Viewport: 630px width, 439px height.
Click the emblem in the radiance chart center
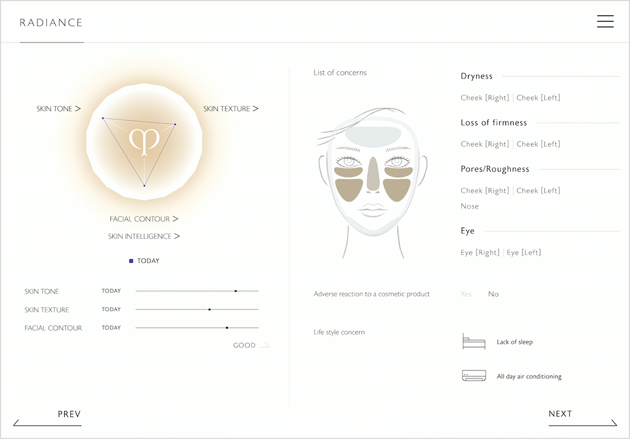pyautogui.click(x=145, y=141)
